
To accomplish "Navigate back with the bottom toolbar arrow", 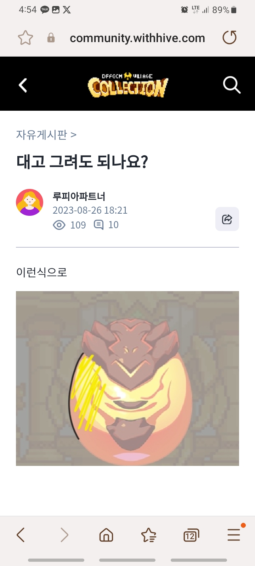I will click(x=21, y=535).
